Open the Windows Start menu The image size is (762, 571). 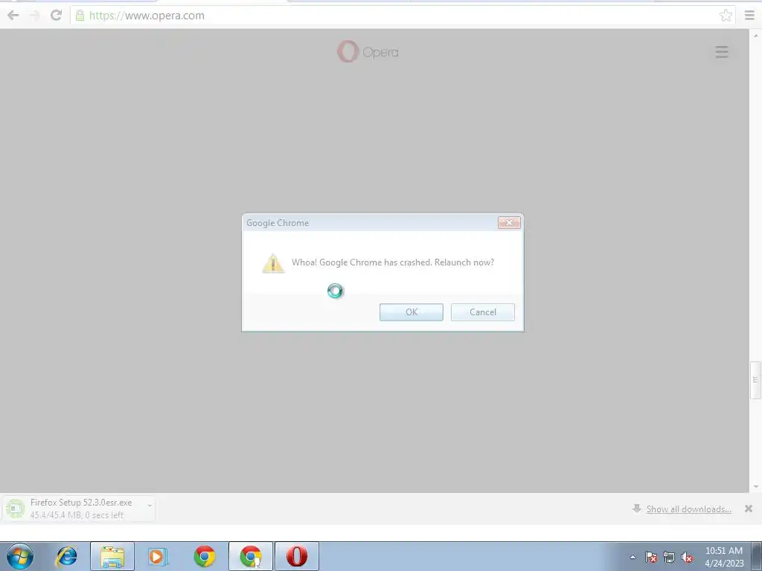click(x=20, y=556)
